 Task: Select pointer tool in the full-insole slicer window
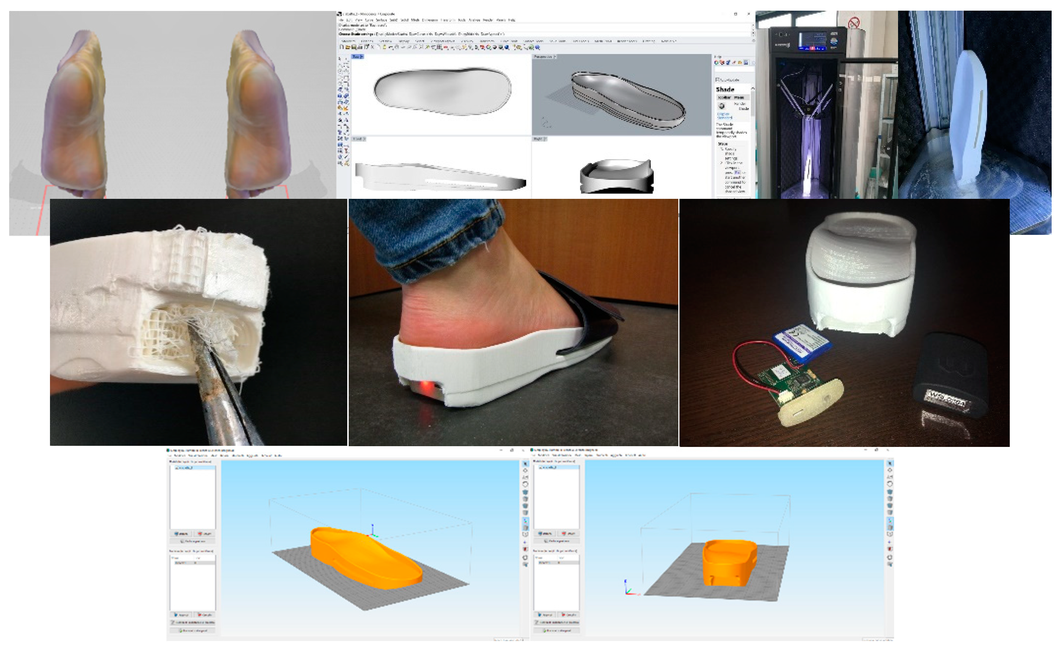point(525,464)
